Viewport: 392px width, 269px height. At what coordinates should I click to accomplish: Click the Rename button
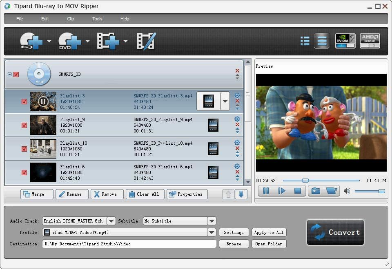[x=72, y=194]
